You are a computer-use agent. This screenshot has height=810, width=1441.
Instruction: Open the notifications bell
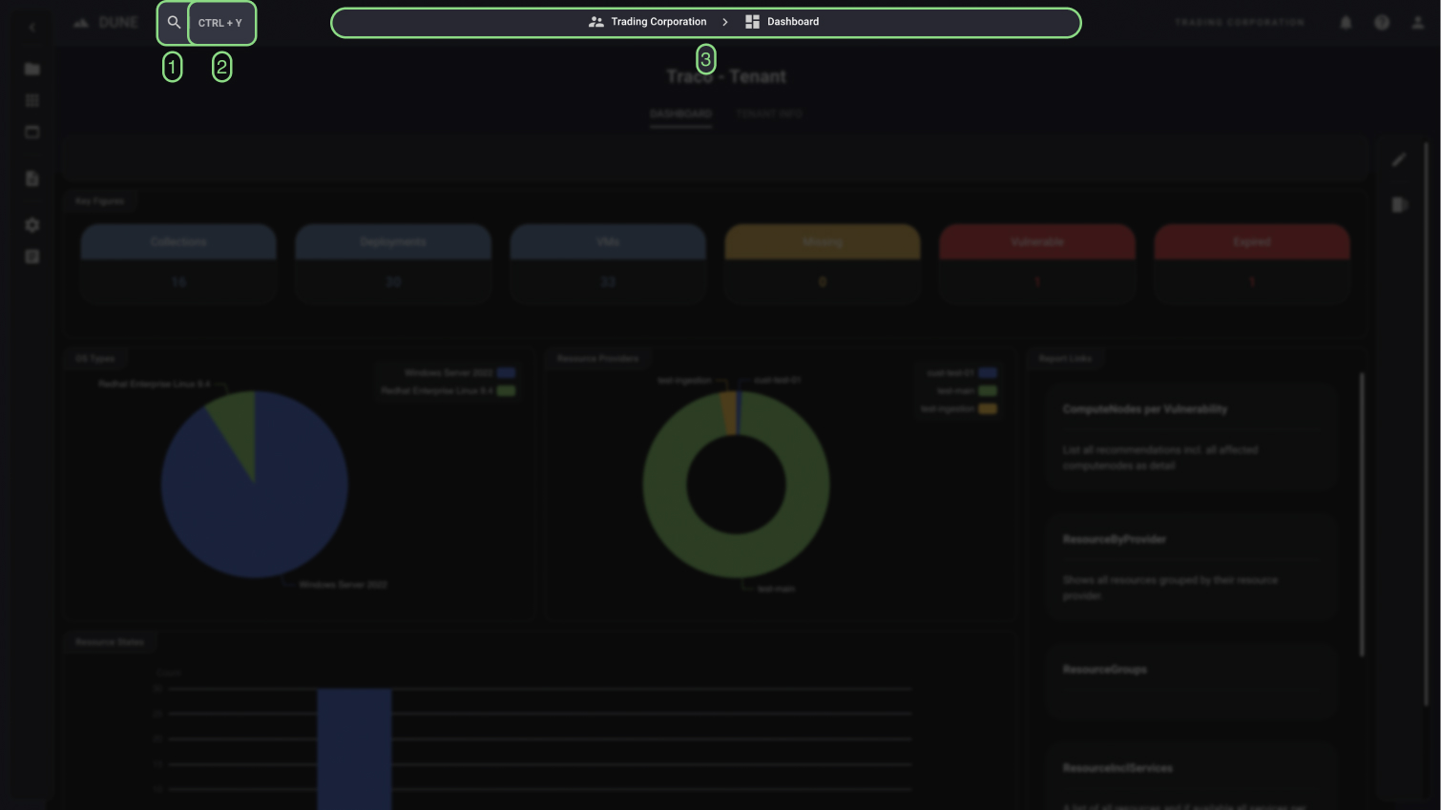(1346, 22)
